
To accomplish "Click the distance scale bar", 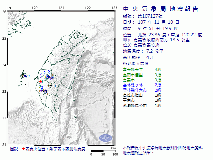I will [103, 151].
